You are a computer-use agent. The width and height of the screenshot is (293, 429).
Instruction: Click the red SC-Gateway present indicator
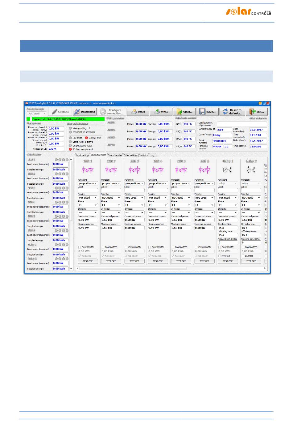tap(70, 149)
